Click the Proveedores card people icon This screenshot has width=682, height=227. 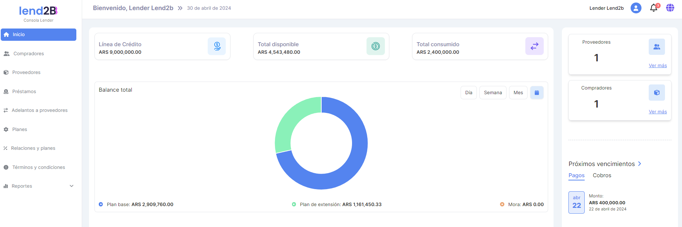pyautogui.click(x=657, y=47)
